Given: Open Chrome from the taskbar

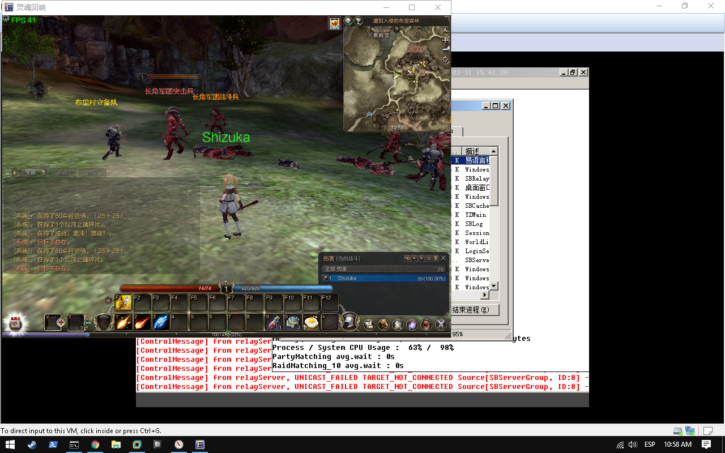Looking at the screenshot, I should pos(95,445).
